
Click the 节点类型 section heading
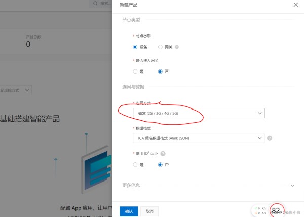(131, 20)
